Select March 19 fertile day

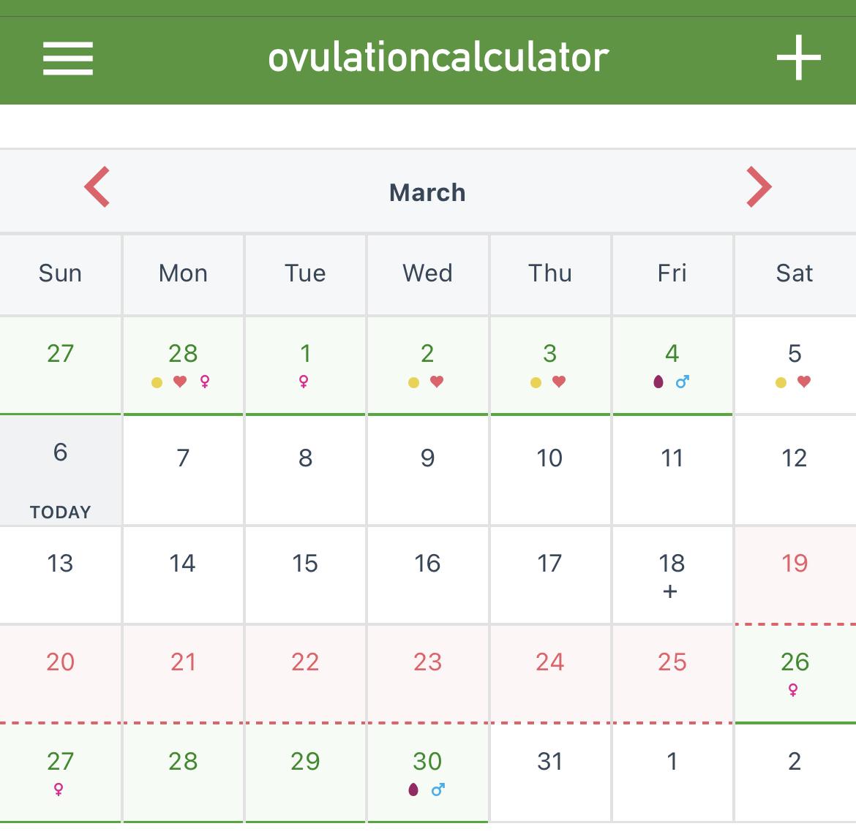(795, 575)
